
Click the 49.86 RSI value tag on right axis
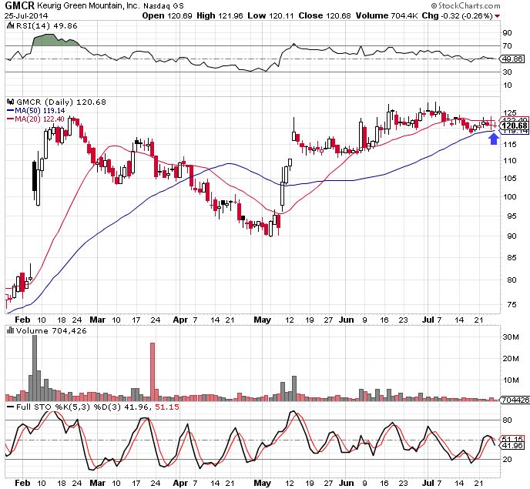coord(512,59)
